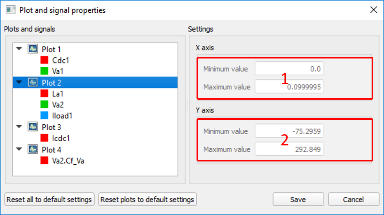Collapse the Plot 2 tree node
This screenshot has width=384, height=215.
click(x=19, y=82)
